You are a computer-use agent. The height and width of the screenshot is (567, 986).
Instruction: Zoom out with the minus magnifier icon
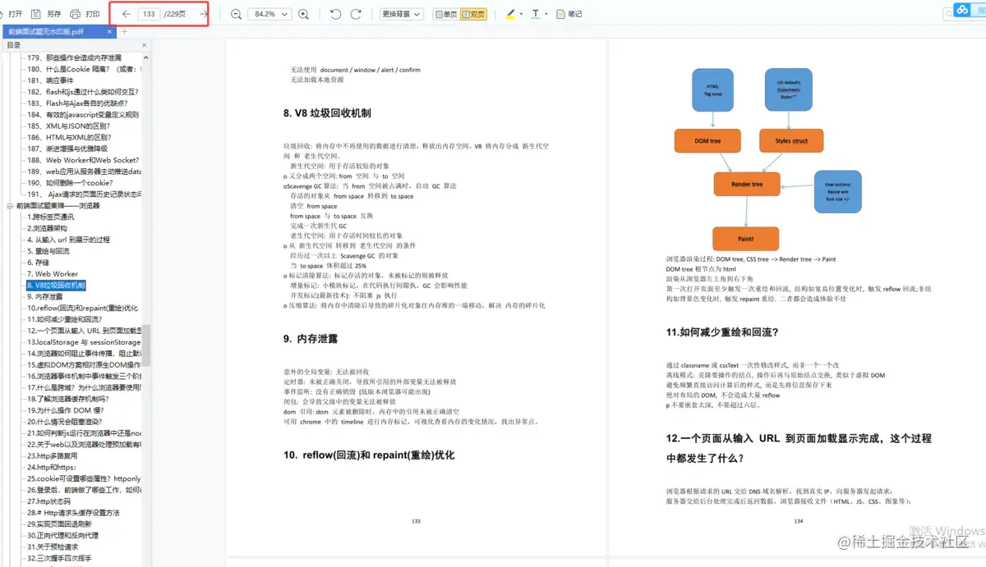(237, 14)
